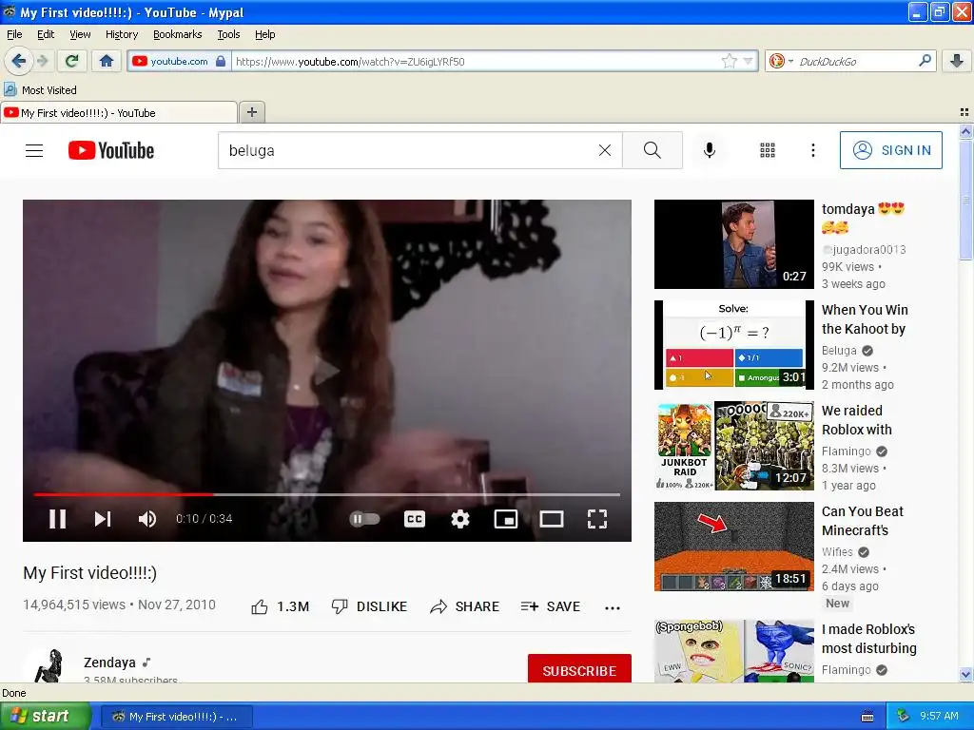Image resolution: width=974 pixels, height=730 pixels.
Task: Open the tomdaya video thumbnail
Action: tap(733, 244)
